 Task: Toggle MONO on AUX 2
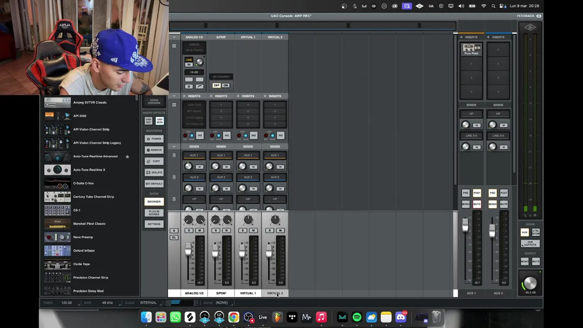pyautogui.click(x=492, y=204)
